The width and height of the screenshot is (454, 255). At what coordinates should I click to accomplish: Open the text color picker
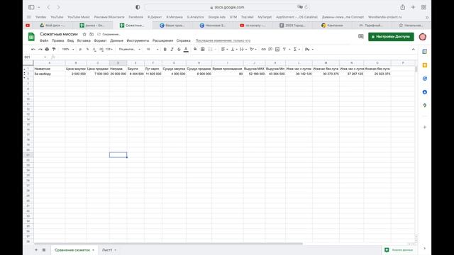(x=186, y=50)
